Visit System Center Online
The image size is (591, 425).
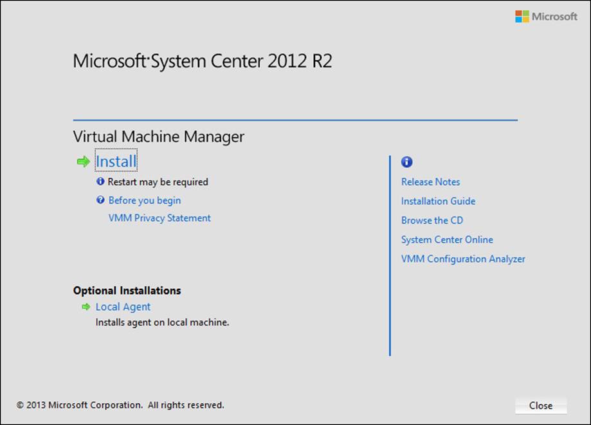[x=447, y=239]
